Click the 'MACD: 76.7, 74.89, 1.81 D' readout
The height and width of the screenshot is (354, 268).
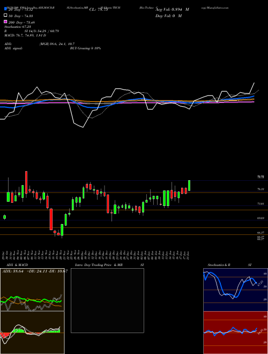[x=25, y=35]
